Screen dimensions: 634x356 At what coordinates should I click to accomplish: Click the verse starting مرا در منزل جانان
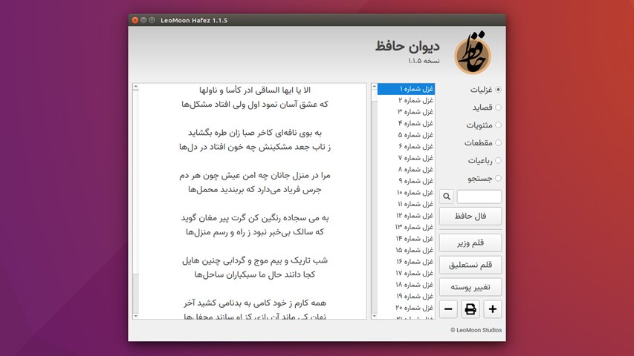click(255, 176)
